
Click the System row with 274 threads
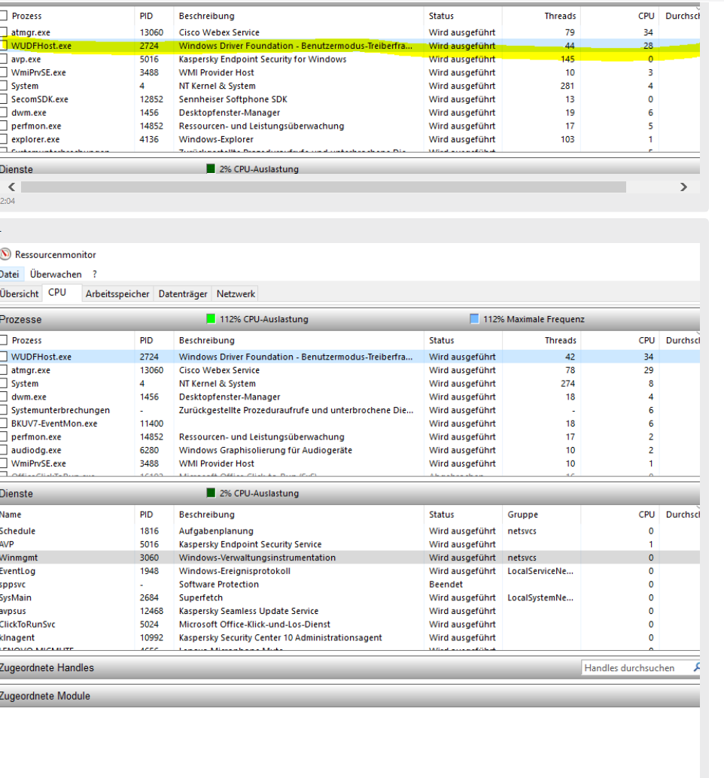pos(350,383)
